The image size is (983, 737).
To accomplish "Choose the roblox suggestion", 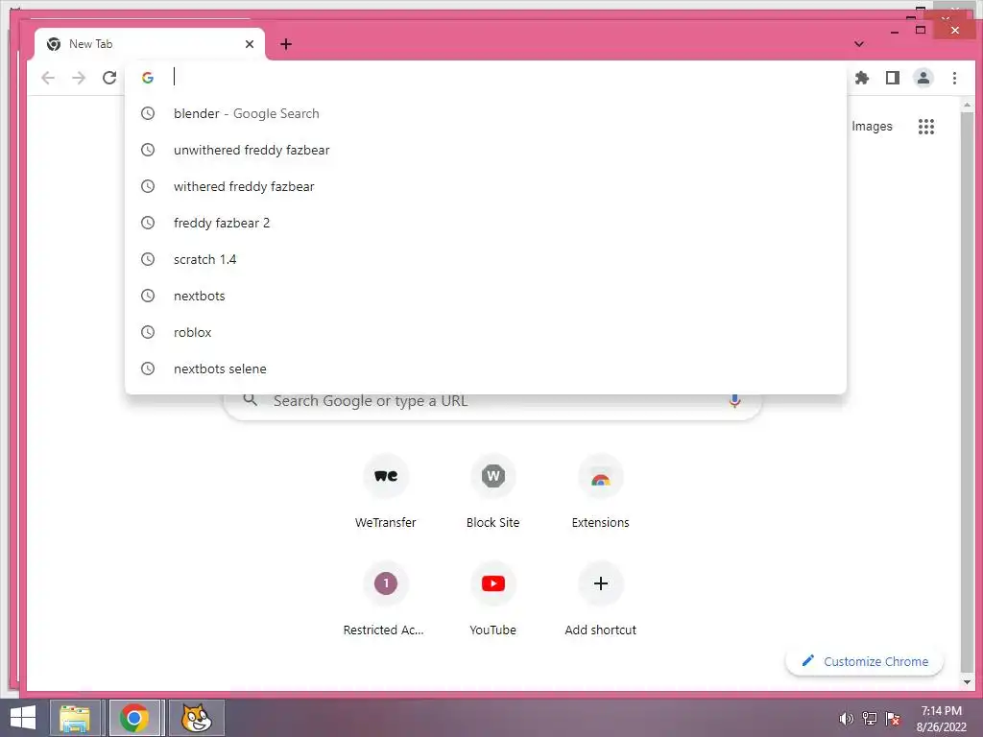I will pos(485,331).
